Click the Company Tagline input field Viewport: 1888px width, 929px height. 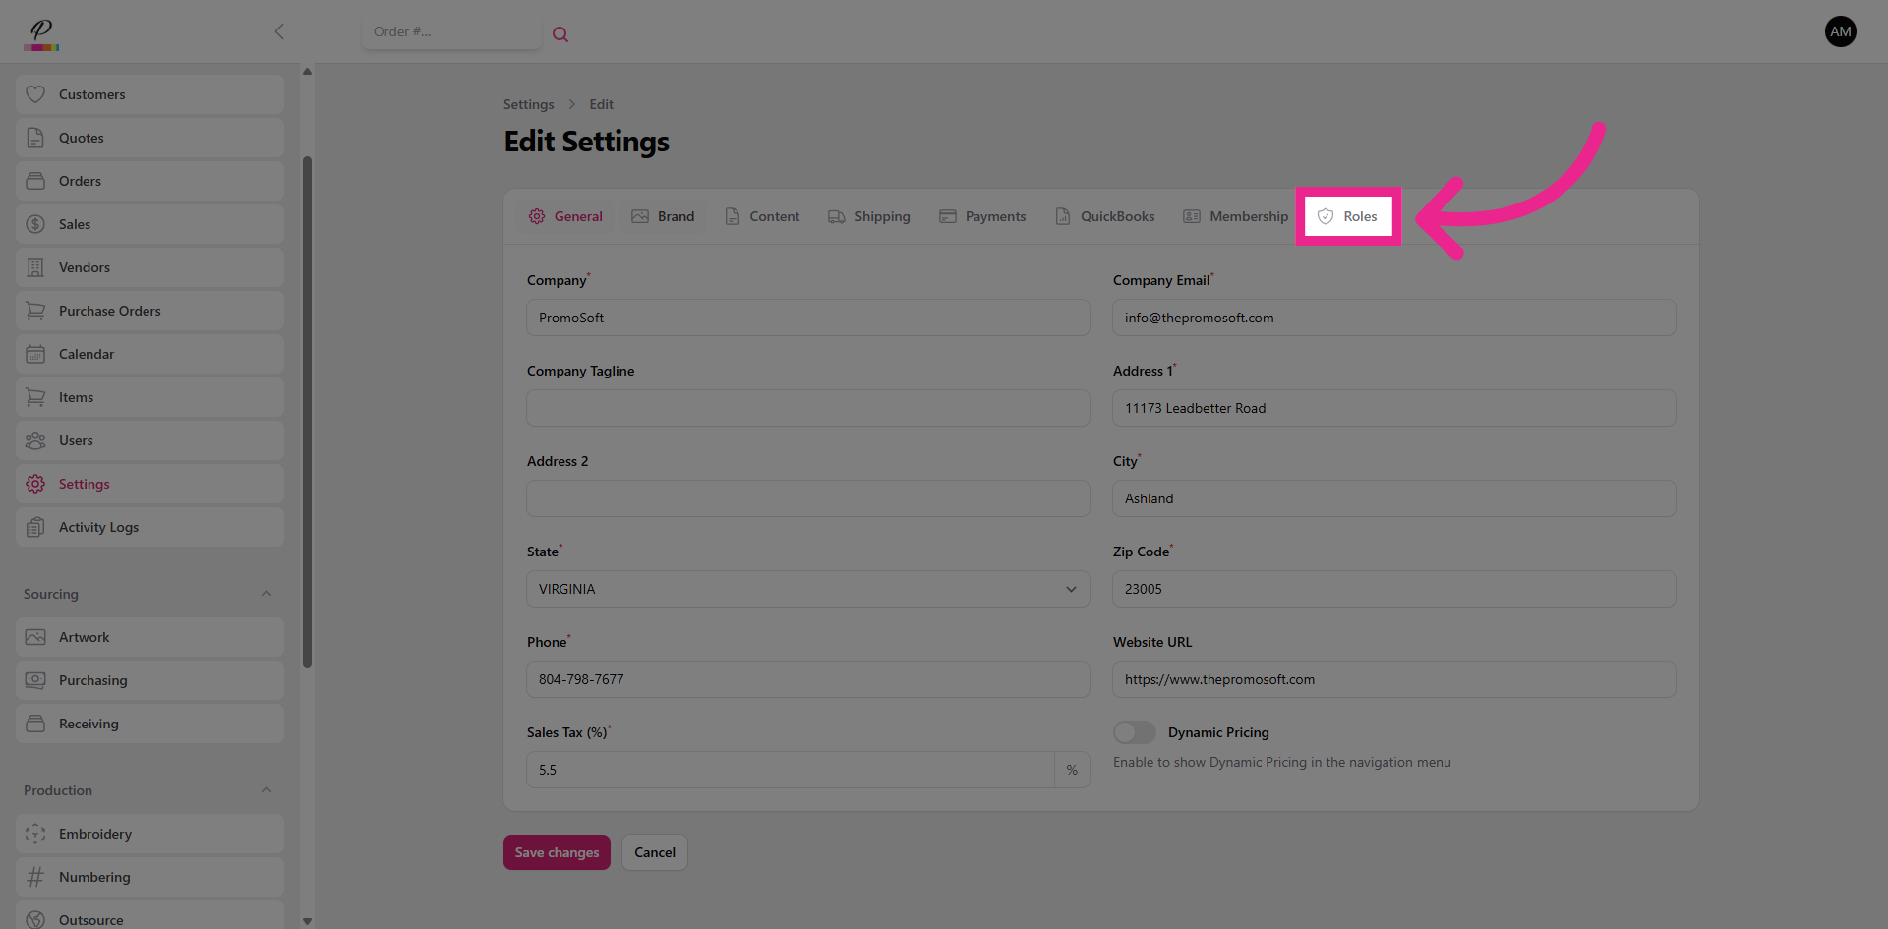click(x=807, y=408)
